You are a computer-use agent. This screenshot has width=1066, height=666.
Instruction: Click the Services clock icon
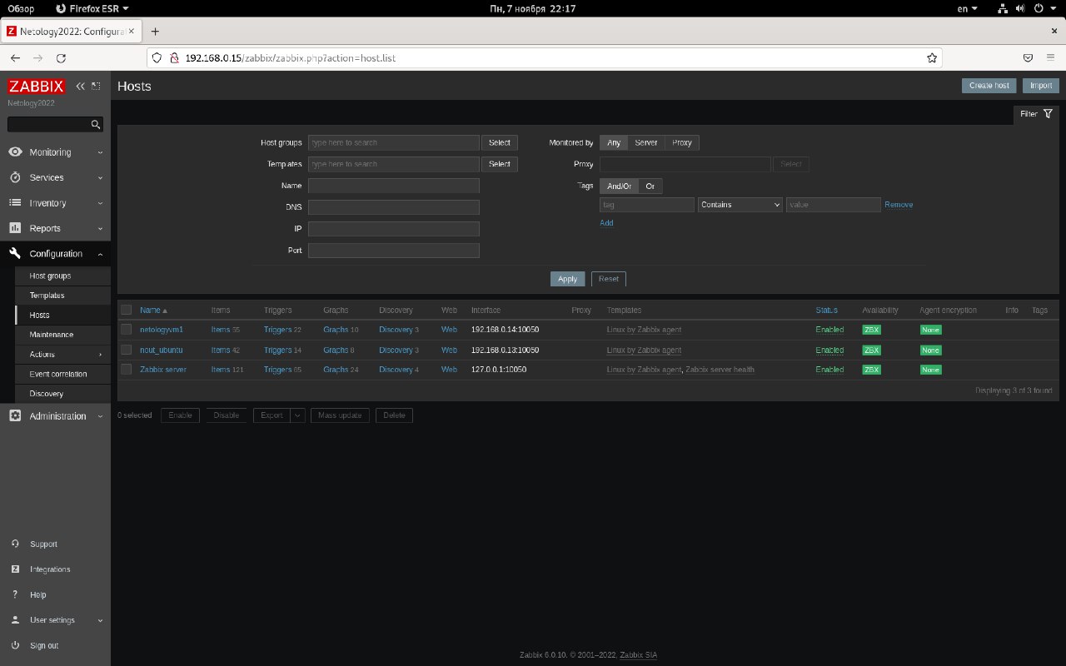pyautogui.click(x=15, y=177)
